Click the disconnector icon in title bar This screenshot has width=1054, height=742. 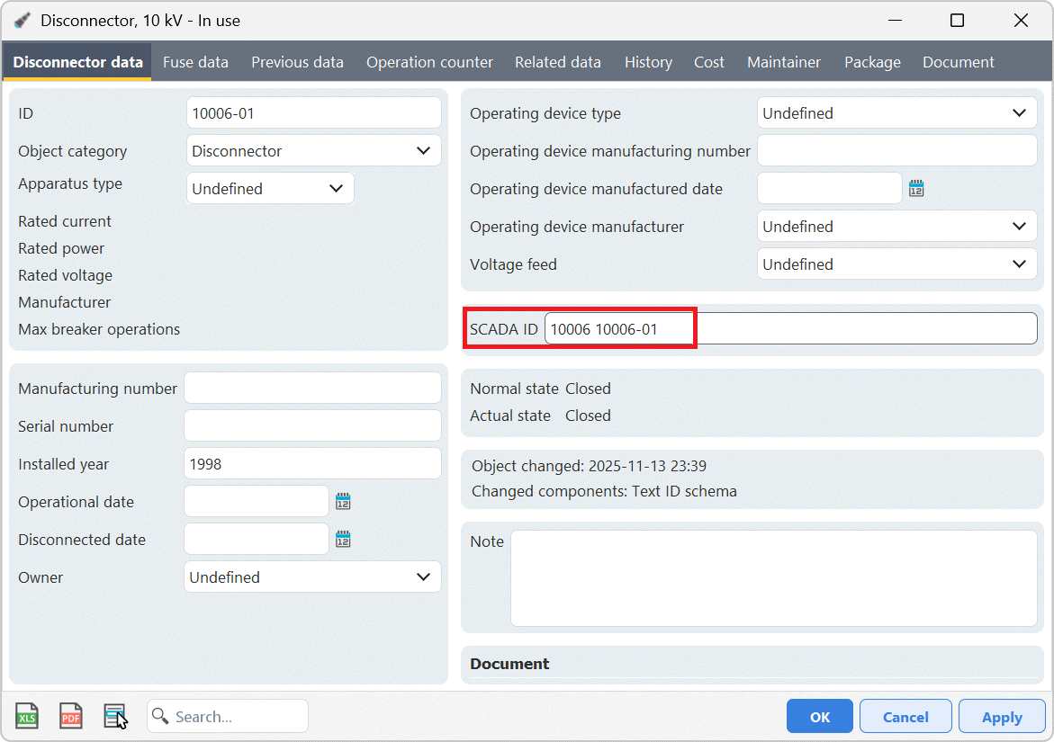pos(23,21)
